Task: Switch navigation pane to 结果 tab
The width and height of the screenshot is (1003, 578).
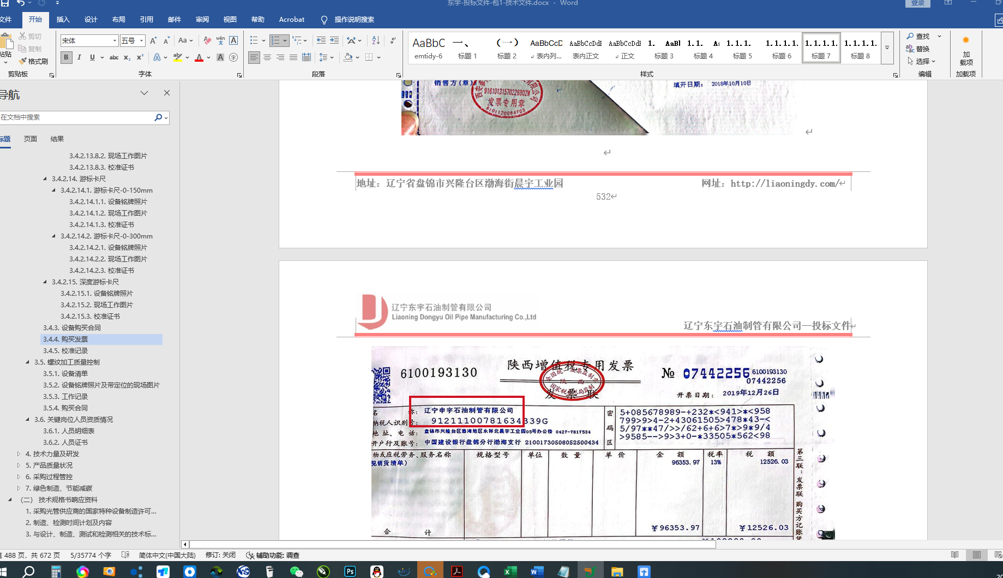Action: 57,139
